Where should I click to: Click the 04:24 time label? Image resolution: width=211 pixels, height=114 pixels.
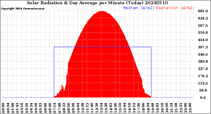pyautogui.click(x=31, y=108)
